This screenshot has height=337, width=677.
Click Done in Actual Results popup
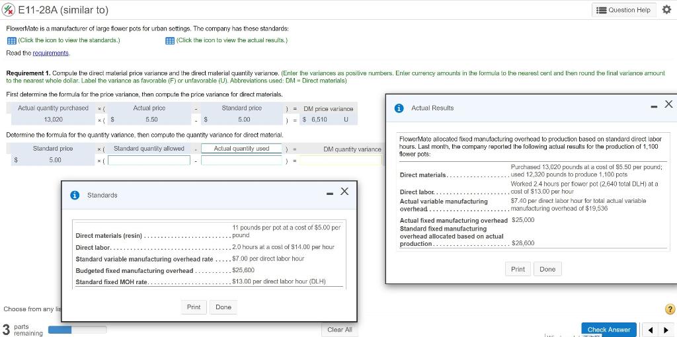coord(547,269)
